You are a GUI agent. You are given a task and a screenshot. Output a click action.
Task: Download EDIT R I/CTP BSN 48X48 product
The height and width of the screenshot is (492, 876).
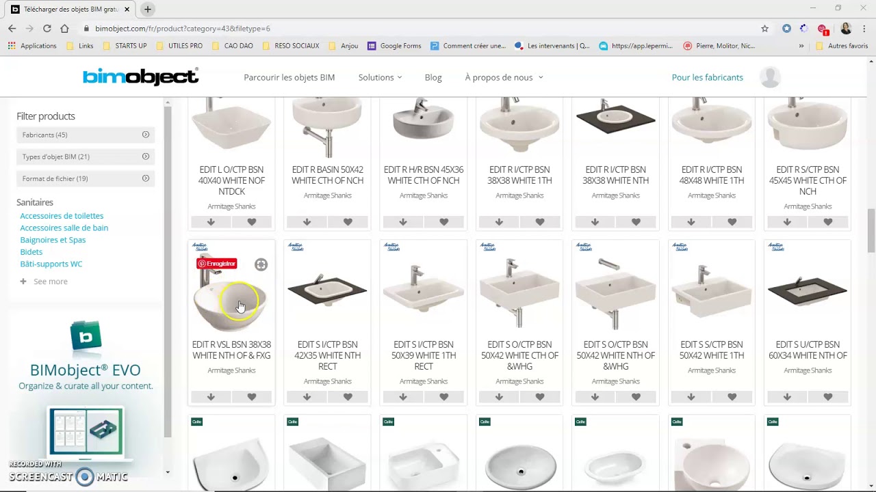point(691,222)
